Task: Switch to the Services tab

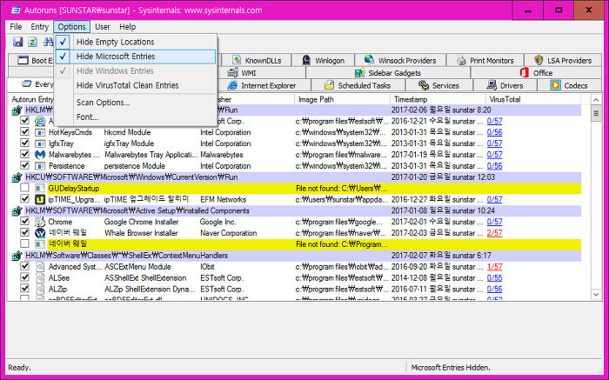Action: 438,85
